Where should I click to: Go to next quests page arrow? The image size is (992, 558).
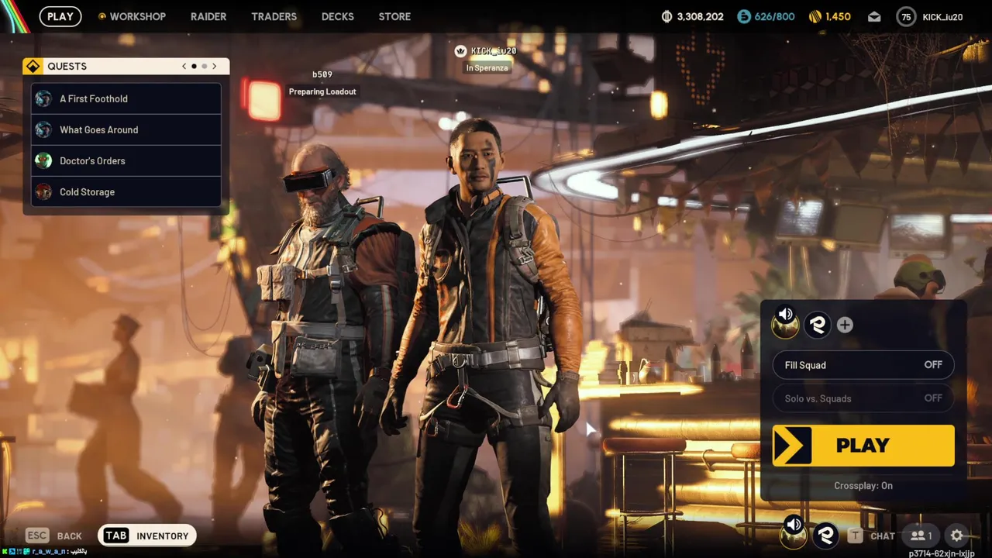pyautogui.click(x=215, y=67)
